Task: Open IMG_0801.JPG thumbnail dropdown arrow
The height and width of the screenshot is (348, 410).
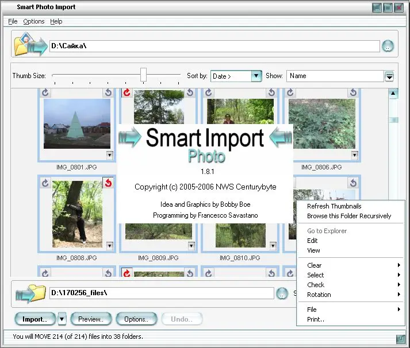Action: click(110, 155)
